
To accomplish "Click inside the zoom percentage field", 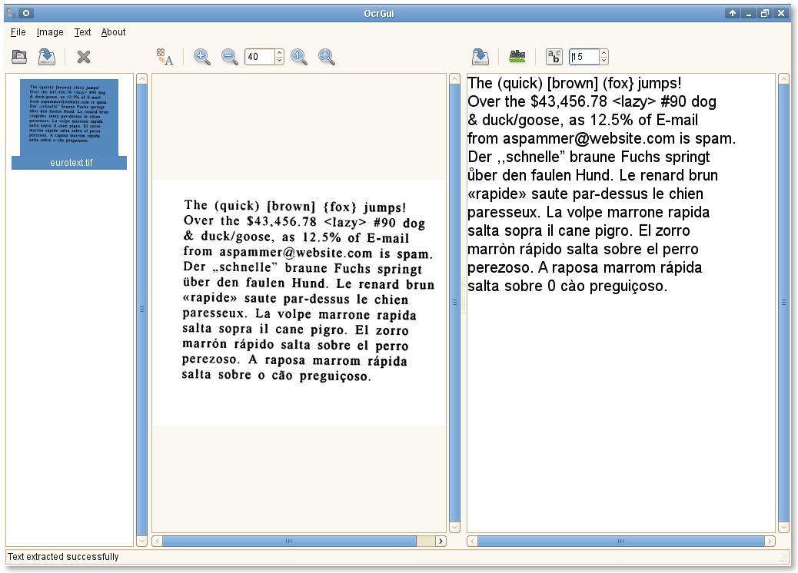I will [x=260, y=57].
